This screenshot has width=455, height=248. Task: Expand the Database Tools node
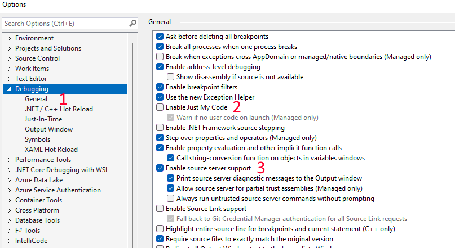[9, 220]
